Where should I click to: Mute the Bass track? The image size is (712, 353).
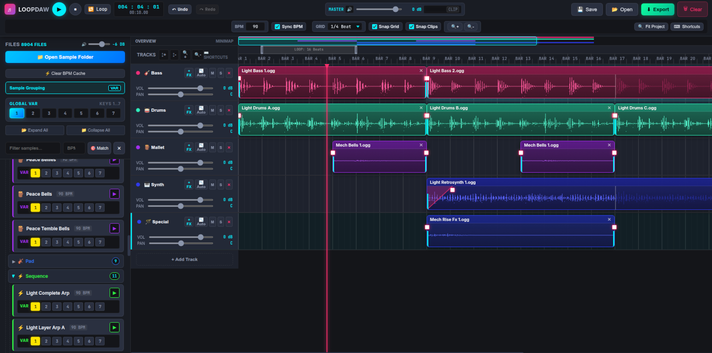(212, 73)
